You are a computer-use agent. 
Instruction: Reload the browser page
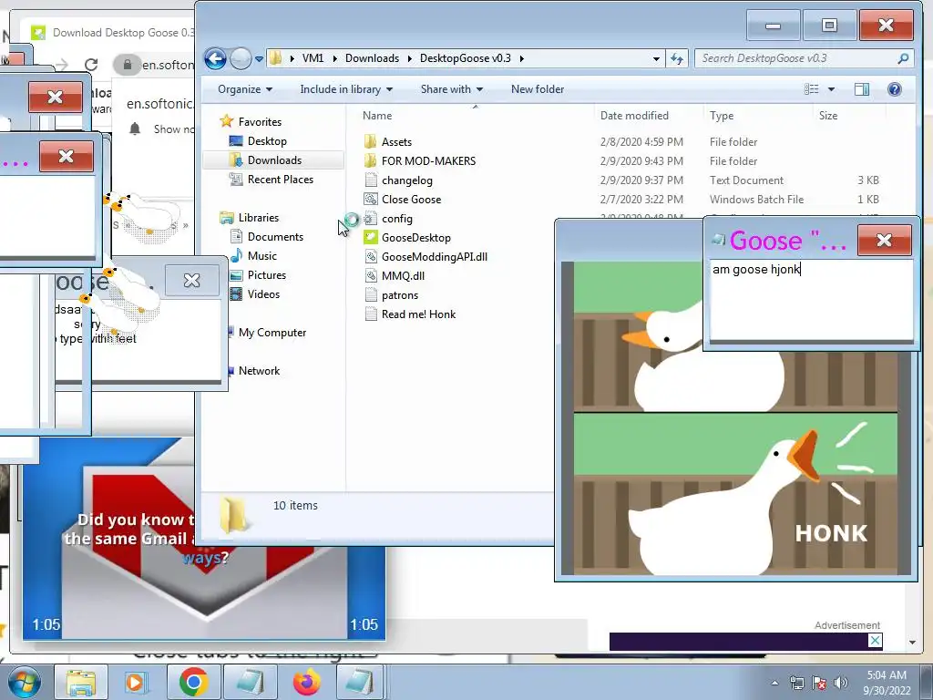[91, 65]
